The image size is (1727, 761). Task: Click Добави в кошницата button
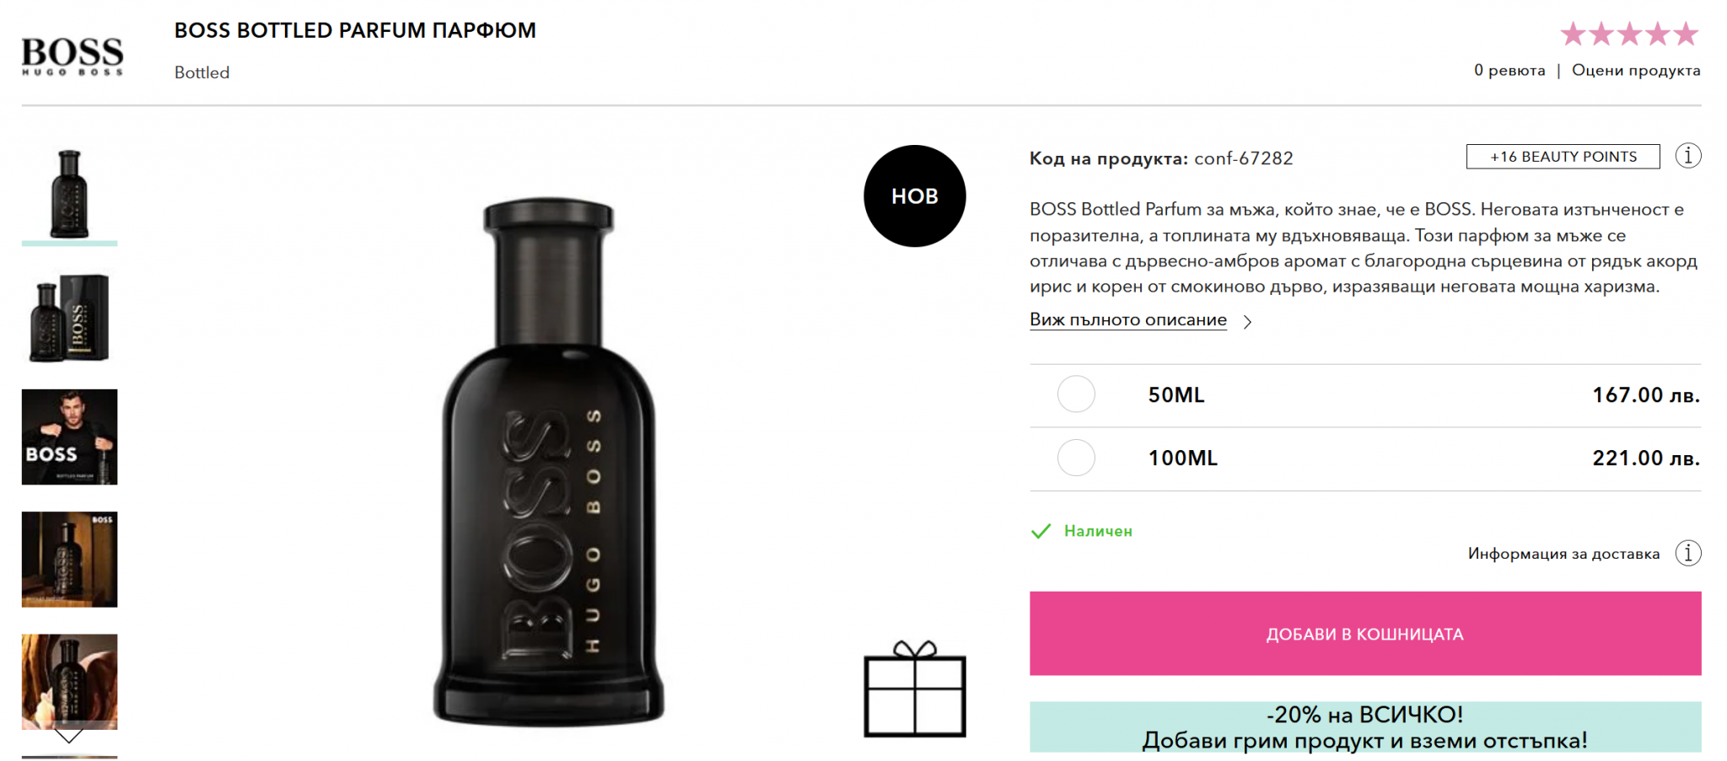point(1365,634)
